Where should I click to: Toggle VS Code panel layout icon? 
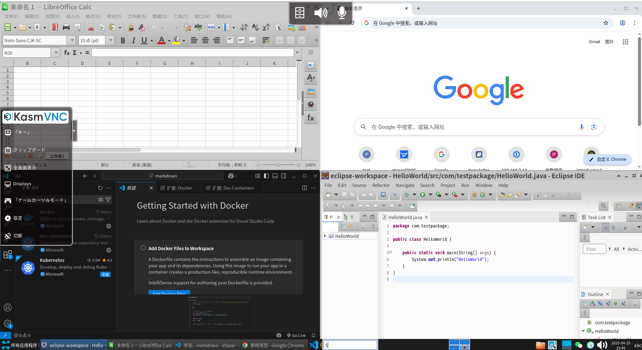click(275, 176)
